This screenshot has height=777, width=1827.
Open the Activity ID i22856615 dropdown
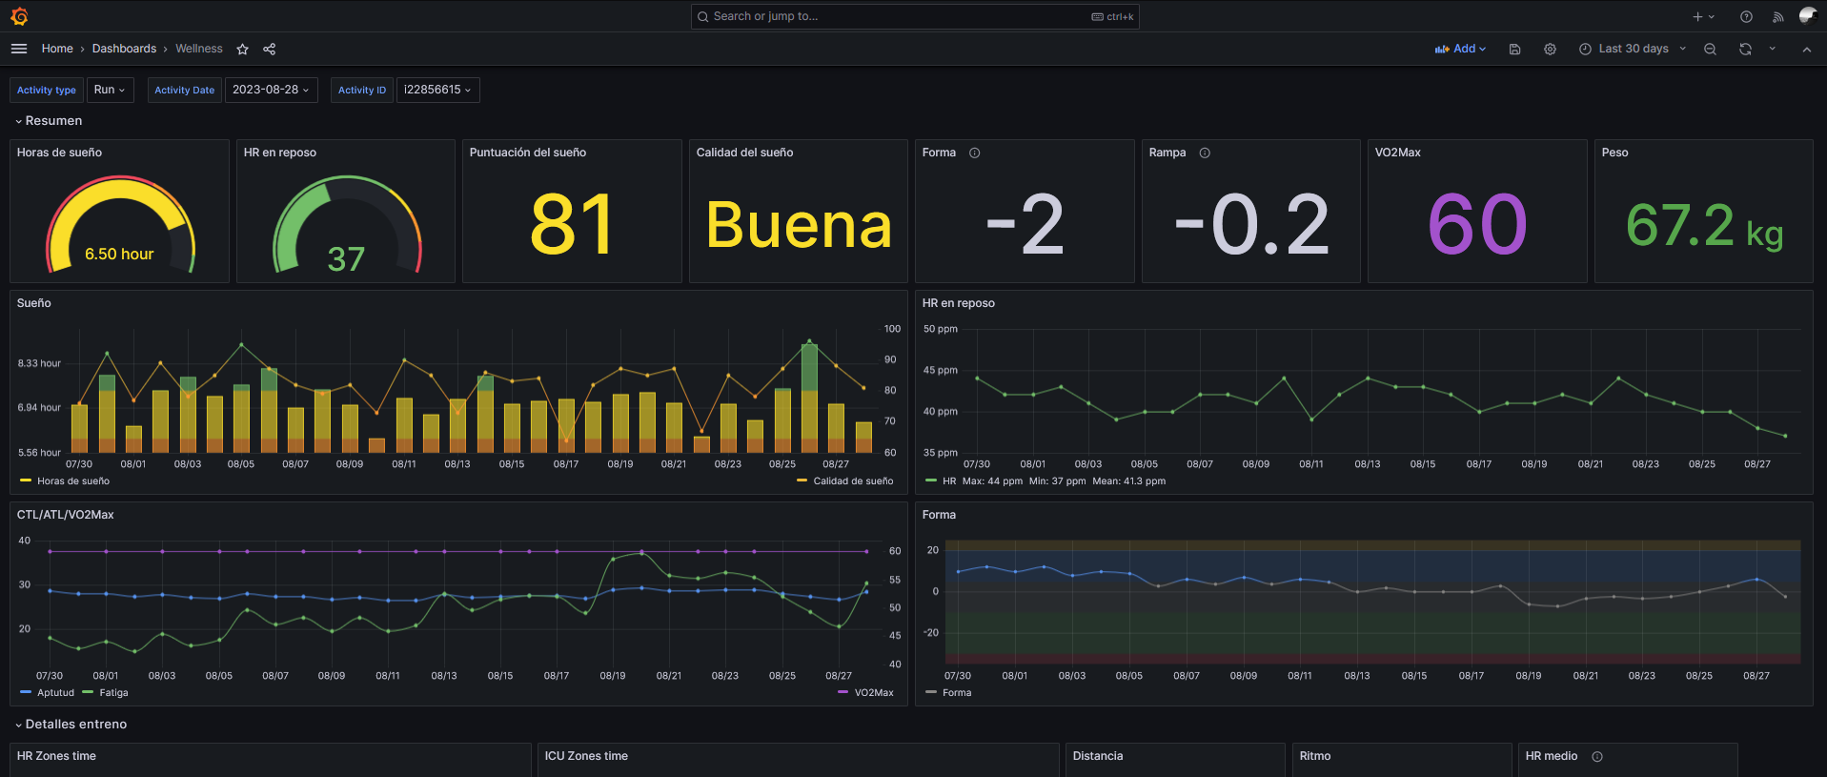click(x=437, y=90)
